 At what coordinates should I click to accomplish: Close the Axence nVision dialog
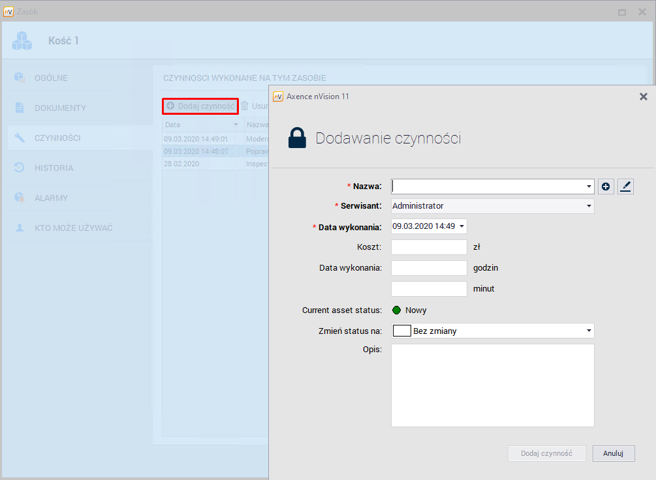pos(643,97)
